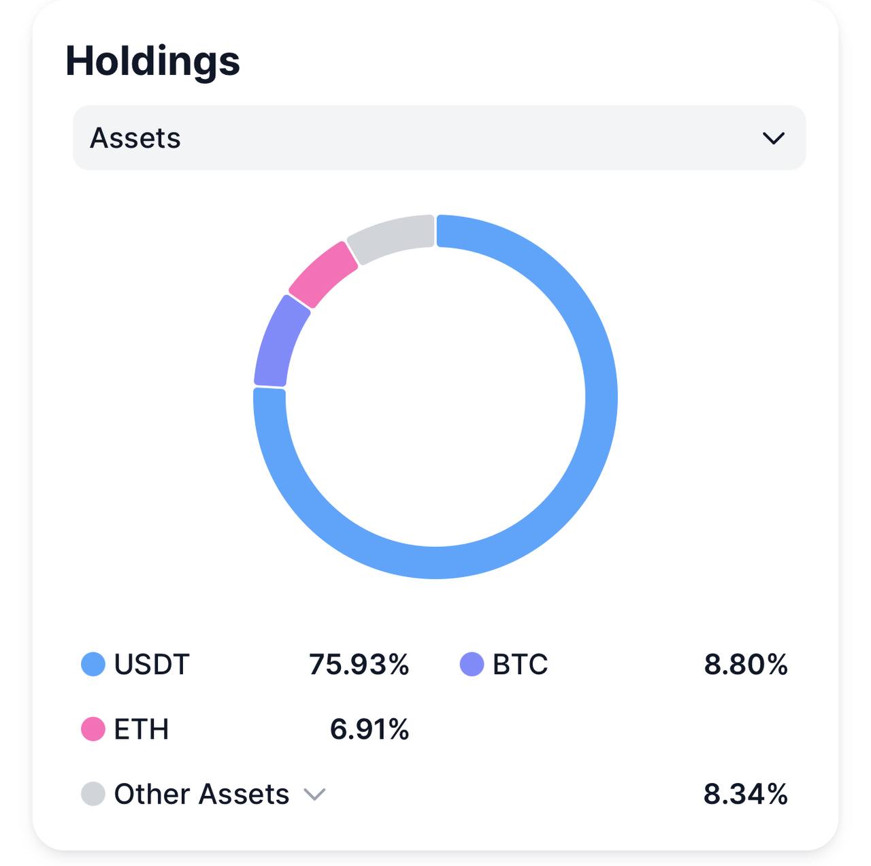
Task: Click the chevron arrow in Assets dropdown
Action: (774, 138)
